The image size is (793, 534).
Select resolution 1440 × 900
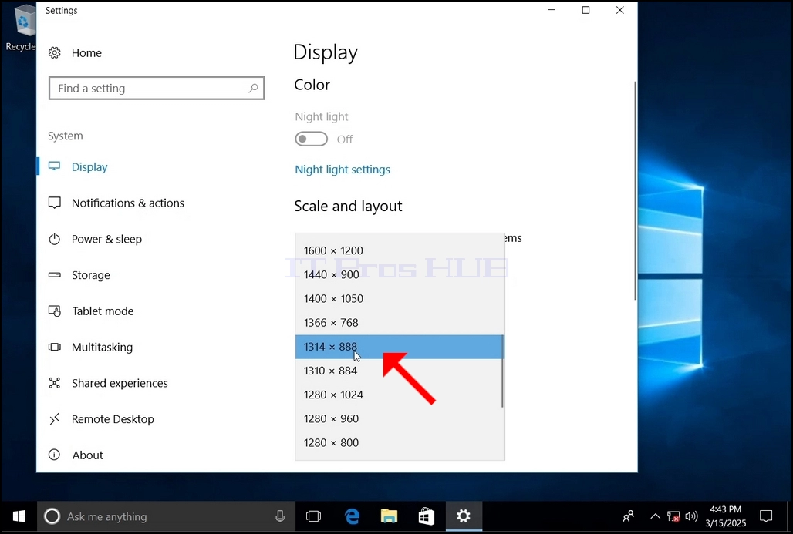coord(400,274)
